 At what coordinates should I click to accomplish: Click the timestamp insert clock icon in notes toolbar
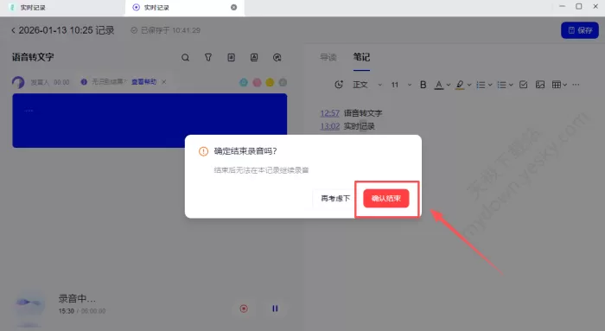pyautogui.click(x=339, y=85)
